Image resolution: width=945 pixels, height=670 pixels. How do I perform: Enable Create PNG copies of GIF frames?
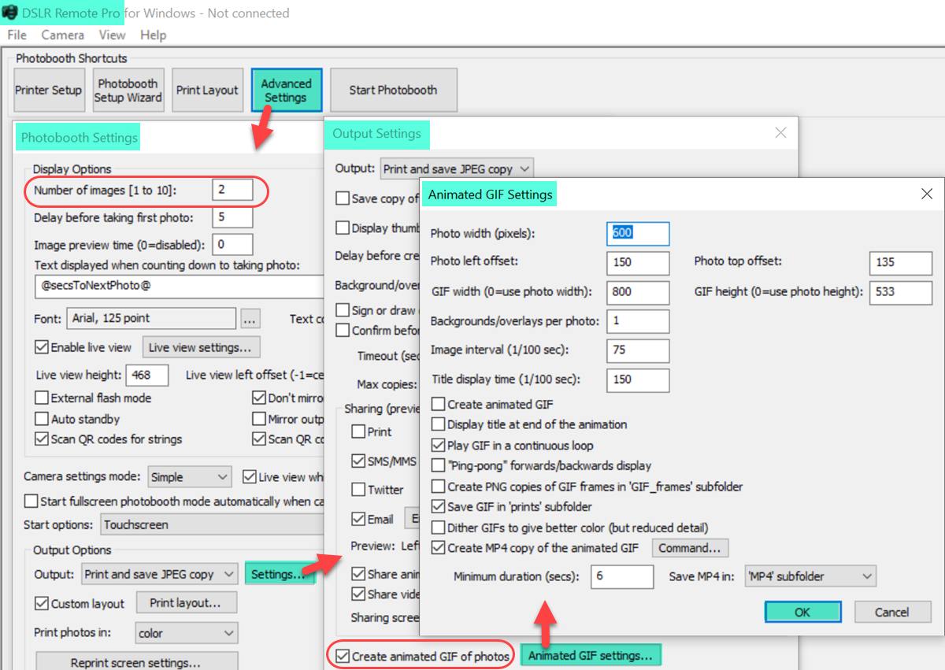439,487
